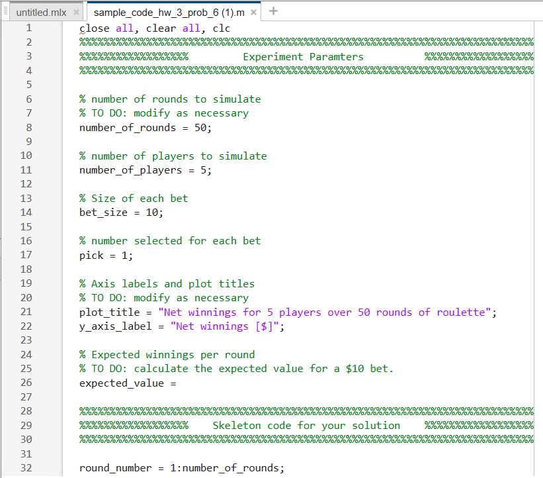Image resolution: width=543 pixels, height=478 pixels.
Task: Select the sample_code_hw_3_prob_6 (1).m tab
Action: pyautogui.click(x=169, y=13)
